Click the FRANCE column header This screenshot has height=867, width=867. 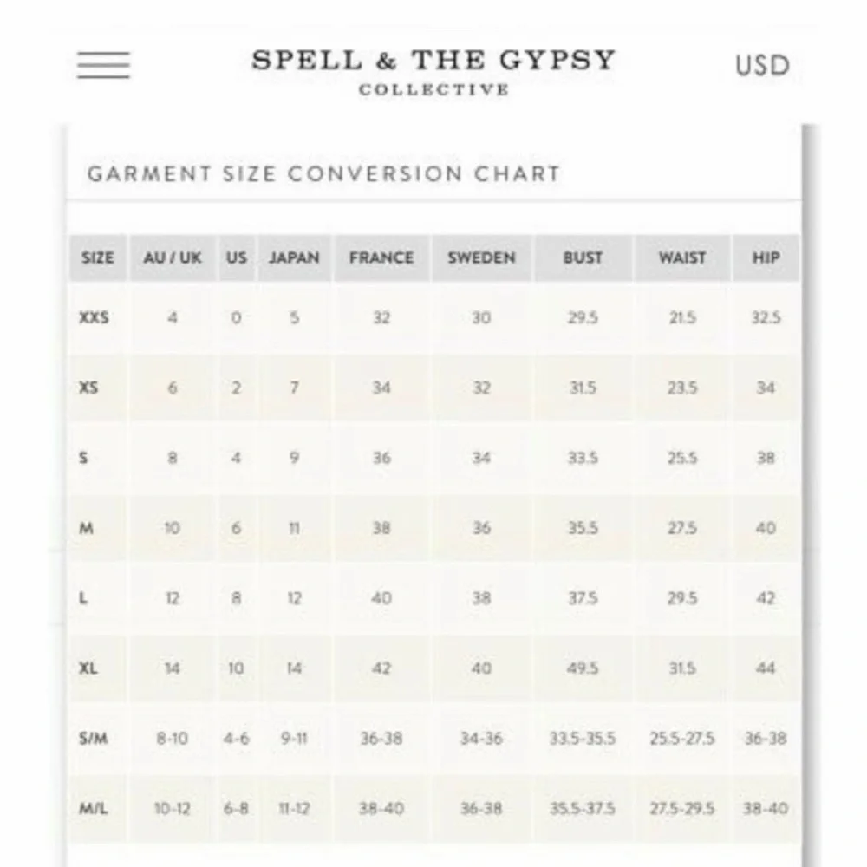pos(381,257)
